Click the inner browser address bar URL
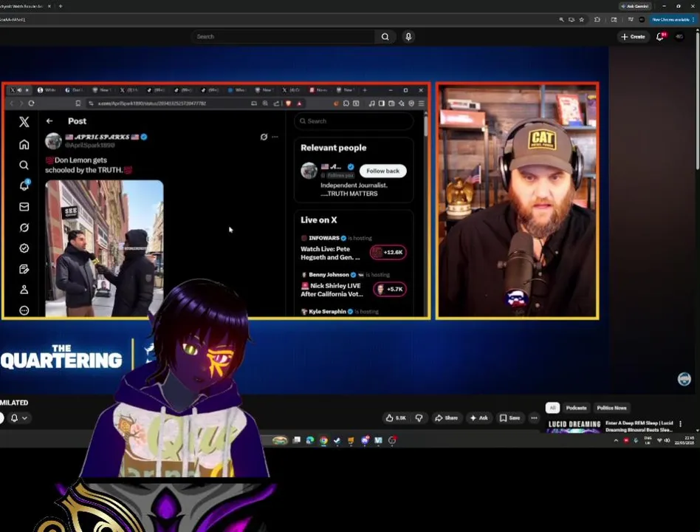This screenshot has height=532, width=700. (x=152, y=103)
